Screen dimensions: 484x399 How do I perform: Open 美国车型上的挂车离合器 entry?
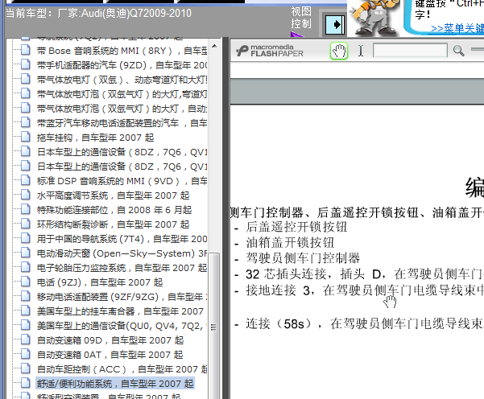click(120, 311)
